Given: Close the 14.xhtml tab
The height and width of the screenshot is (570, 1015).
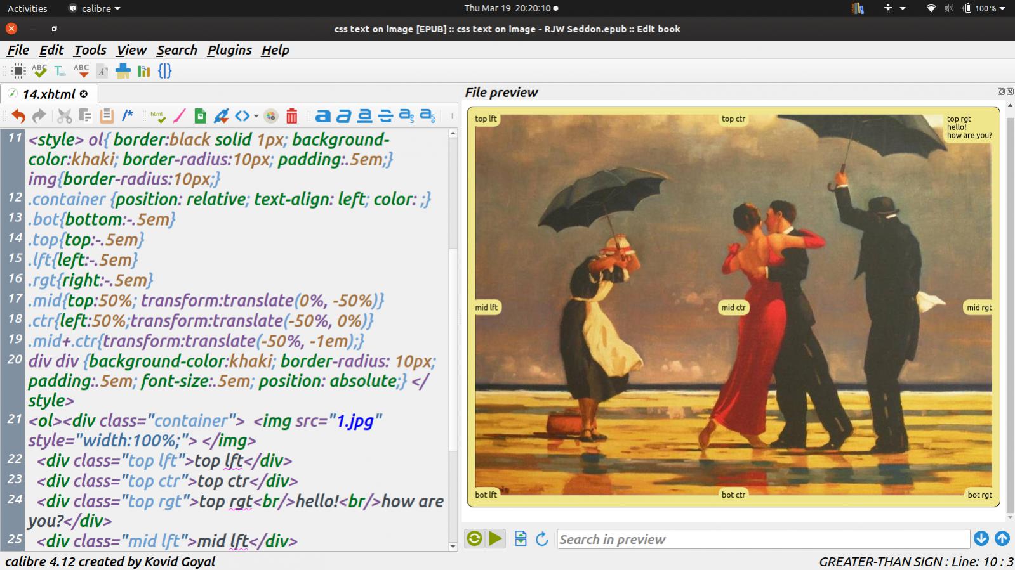Looking at the screenshot, I should pyautogui.click(x=84, y=94).
